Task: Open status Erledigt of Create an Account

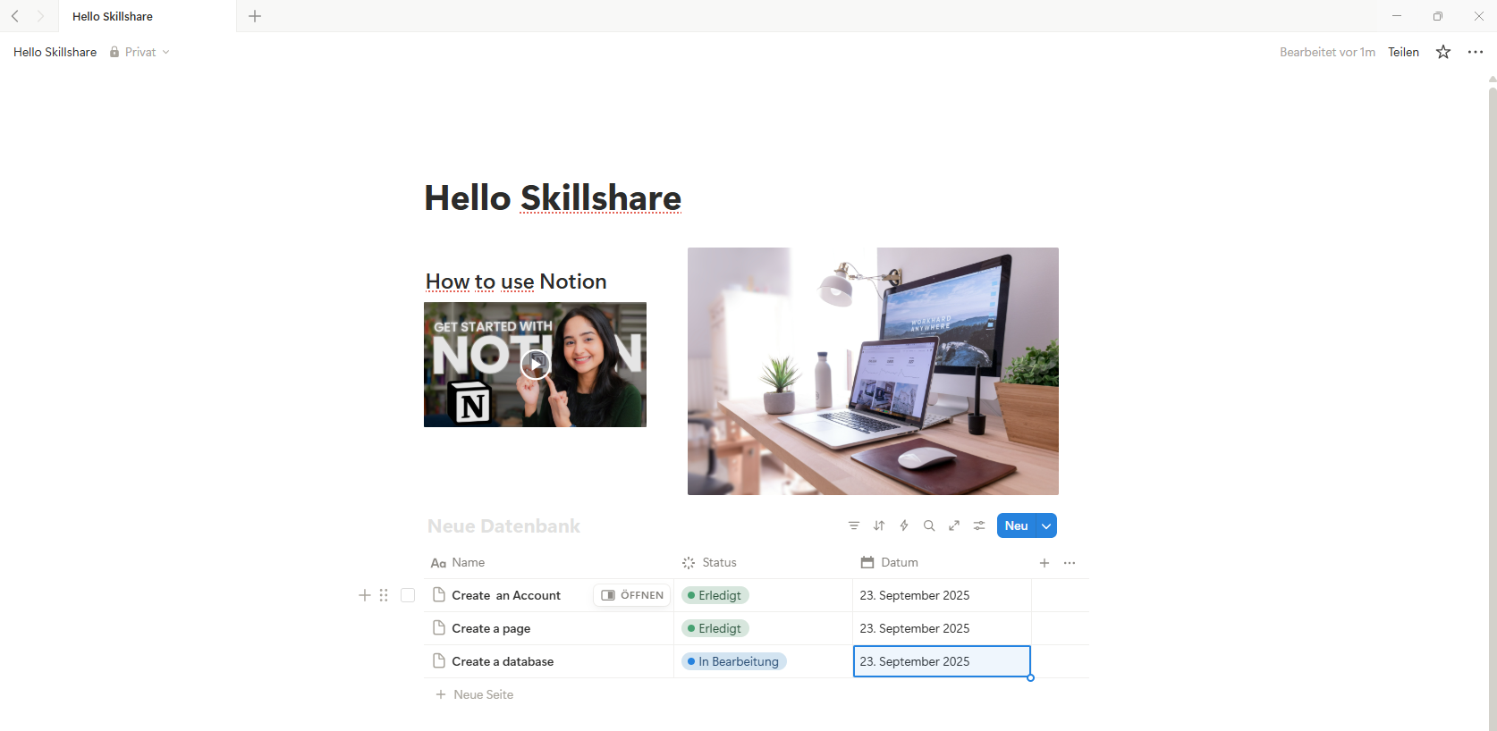Action: pos(715,595)
